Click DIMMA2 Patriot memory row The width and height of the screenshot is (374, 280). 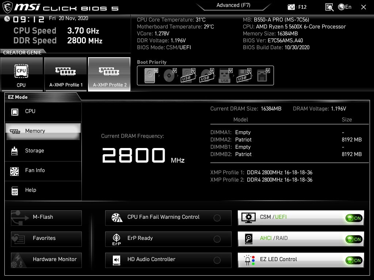click(x=286, y=140)
